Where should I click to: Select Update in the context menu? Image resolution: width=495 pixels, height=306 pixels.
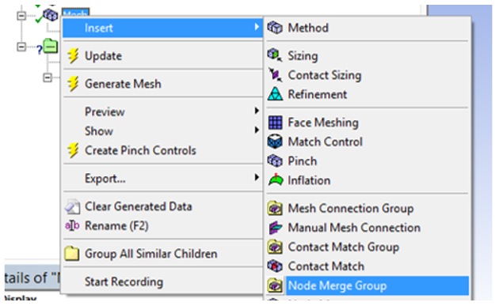tap(162, 56)
